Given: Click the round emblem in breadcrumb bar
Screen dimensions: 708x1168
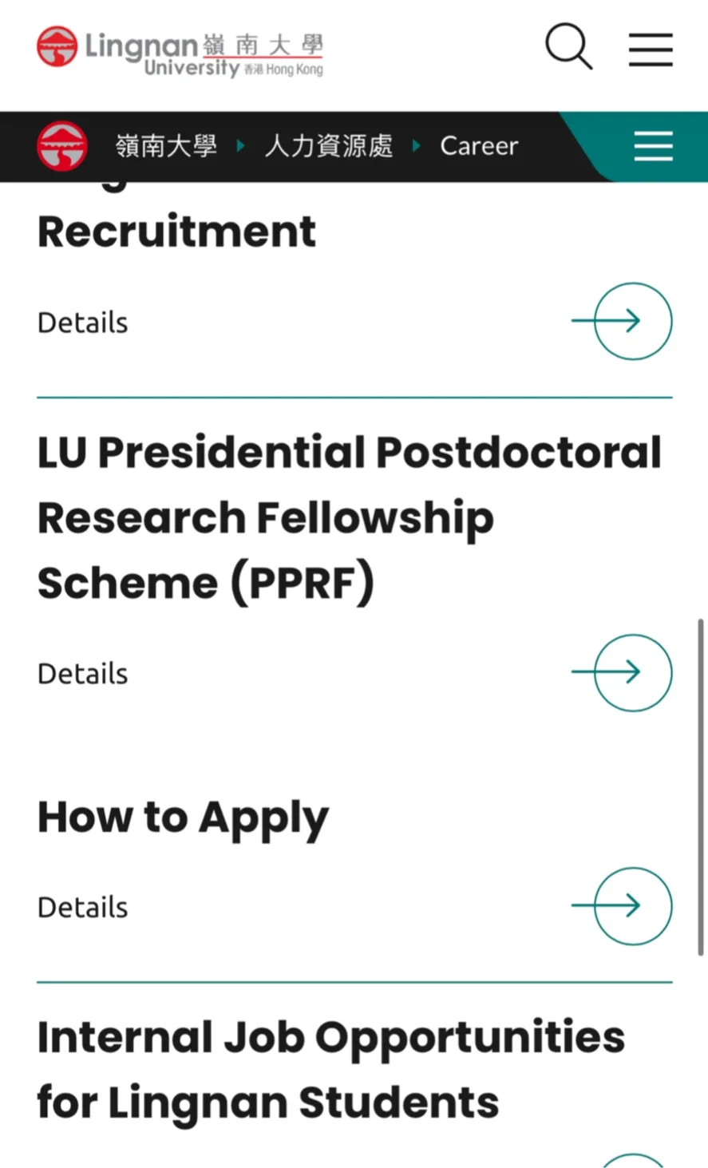Looking at the screenshot, I should pos(62,146).
